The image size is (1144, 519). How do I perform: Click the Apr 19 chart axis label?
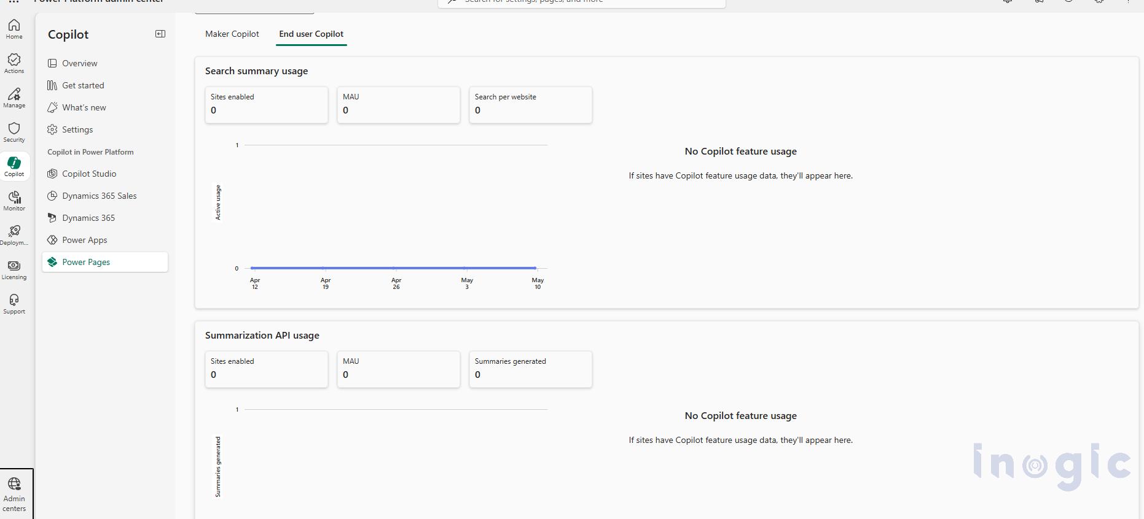(326, 283)
